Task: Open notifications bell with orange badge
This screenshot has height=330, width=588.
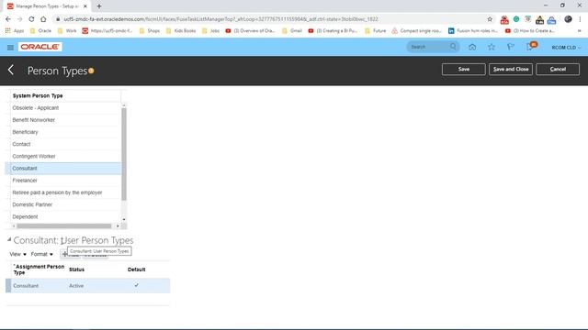Action: (x=531, y=47)
